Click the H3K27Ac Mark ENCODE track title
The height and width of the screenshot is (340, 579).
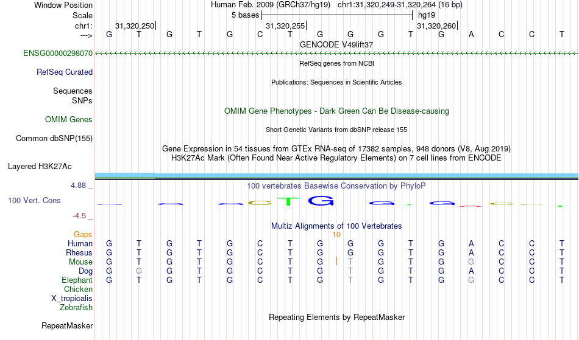pos(336,158)
